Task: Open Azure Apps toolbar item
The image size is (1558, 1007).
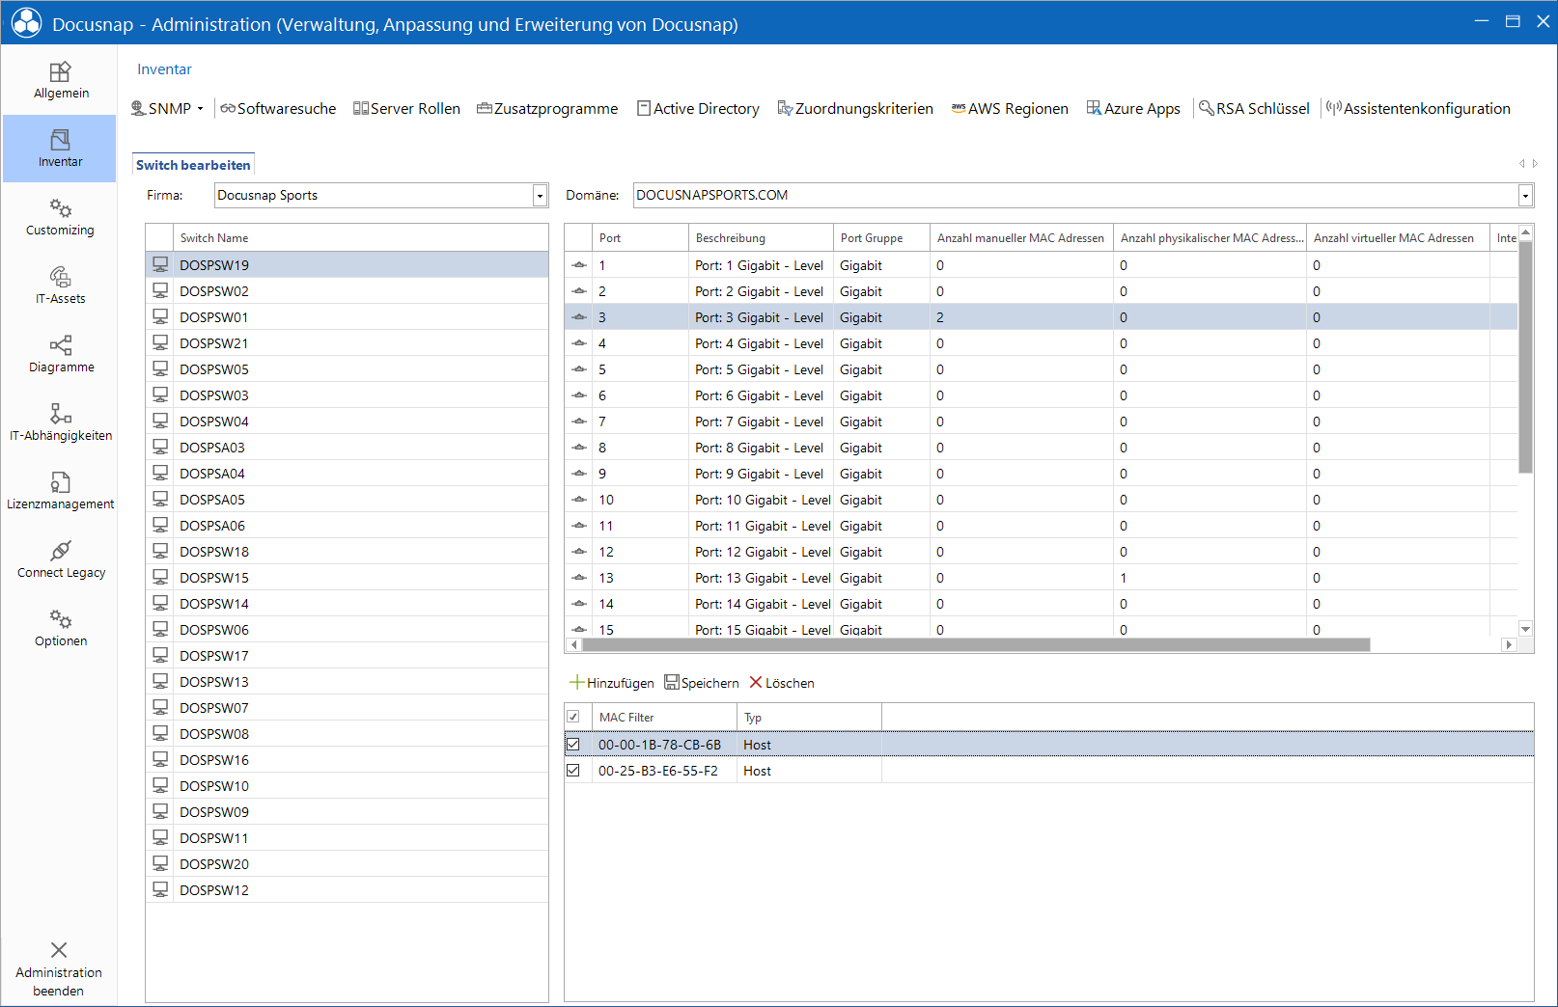Action: pos(1133,109)
